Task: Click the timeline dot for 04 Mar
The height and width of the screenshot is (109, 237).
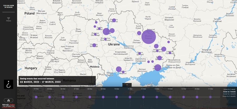Action: (36, 97)
